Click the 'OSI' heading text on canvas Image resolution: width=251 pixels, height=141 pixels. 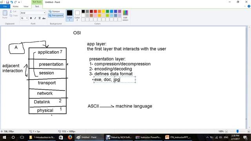[77, 33]
